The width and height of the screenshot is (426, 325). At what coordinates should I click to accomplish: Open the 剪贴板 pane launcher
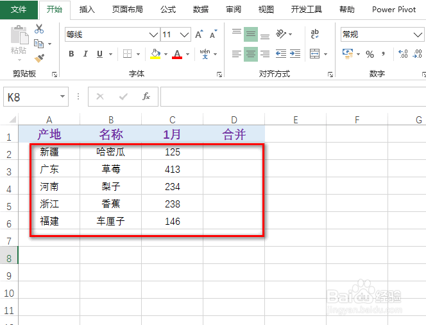point(55,75)
